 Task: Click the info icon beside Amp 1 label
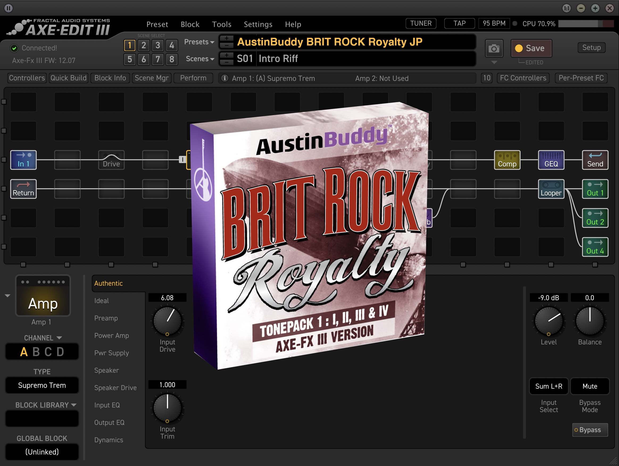pos(225,78)
